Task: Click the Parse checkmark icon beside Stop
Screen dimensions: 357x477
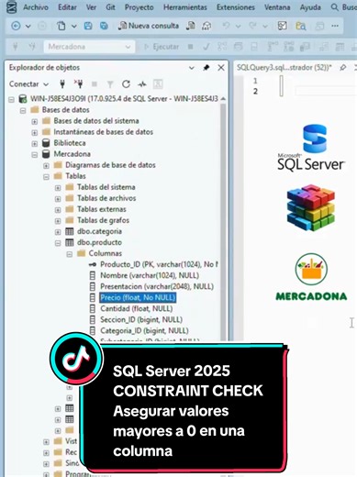Action: point(206,47)
